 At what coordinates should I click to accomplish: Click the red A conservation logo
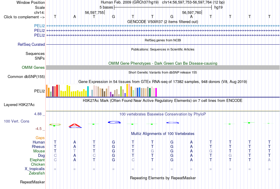[75, 126]
